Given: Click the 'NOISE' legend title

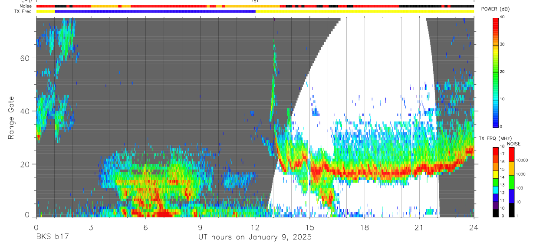Looking at the screenshot, I should click(513, 144).
